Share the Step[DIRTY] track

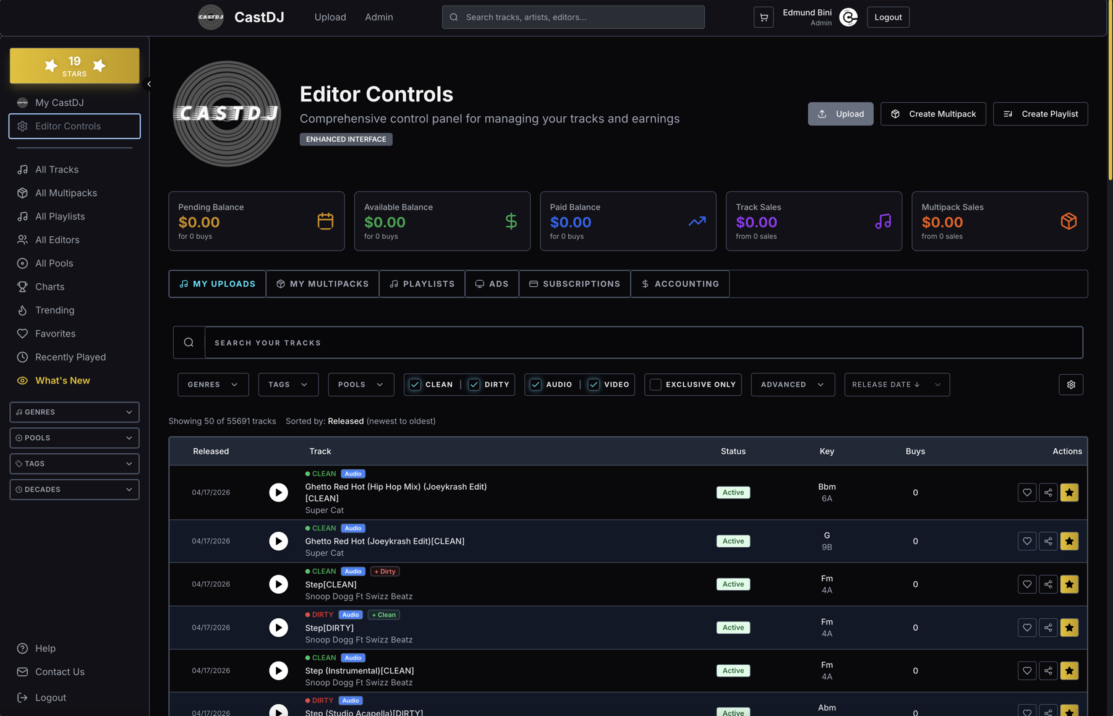tap(1048, 627)
